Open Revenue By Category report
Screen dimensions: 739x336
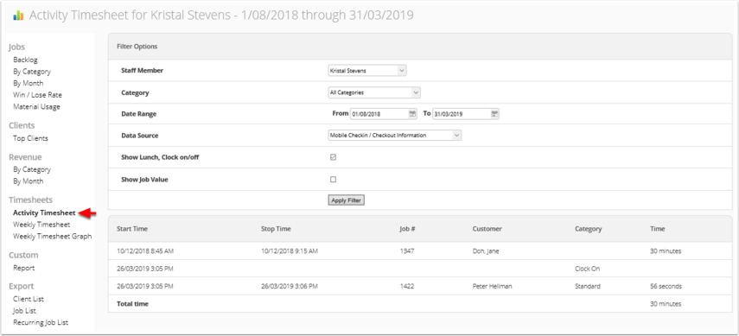[x=32, y=169]
